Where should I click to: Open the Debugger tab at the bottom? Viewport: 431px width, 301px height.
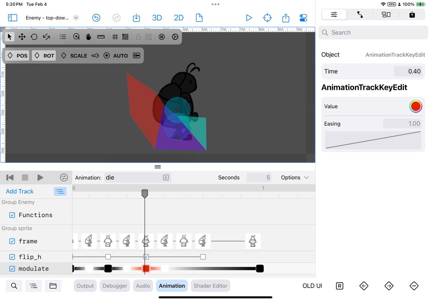(115, 286)
